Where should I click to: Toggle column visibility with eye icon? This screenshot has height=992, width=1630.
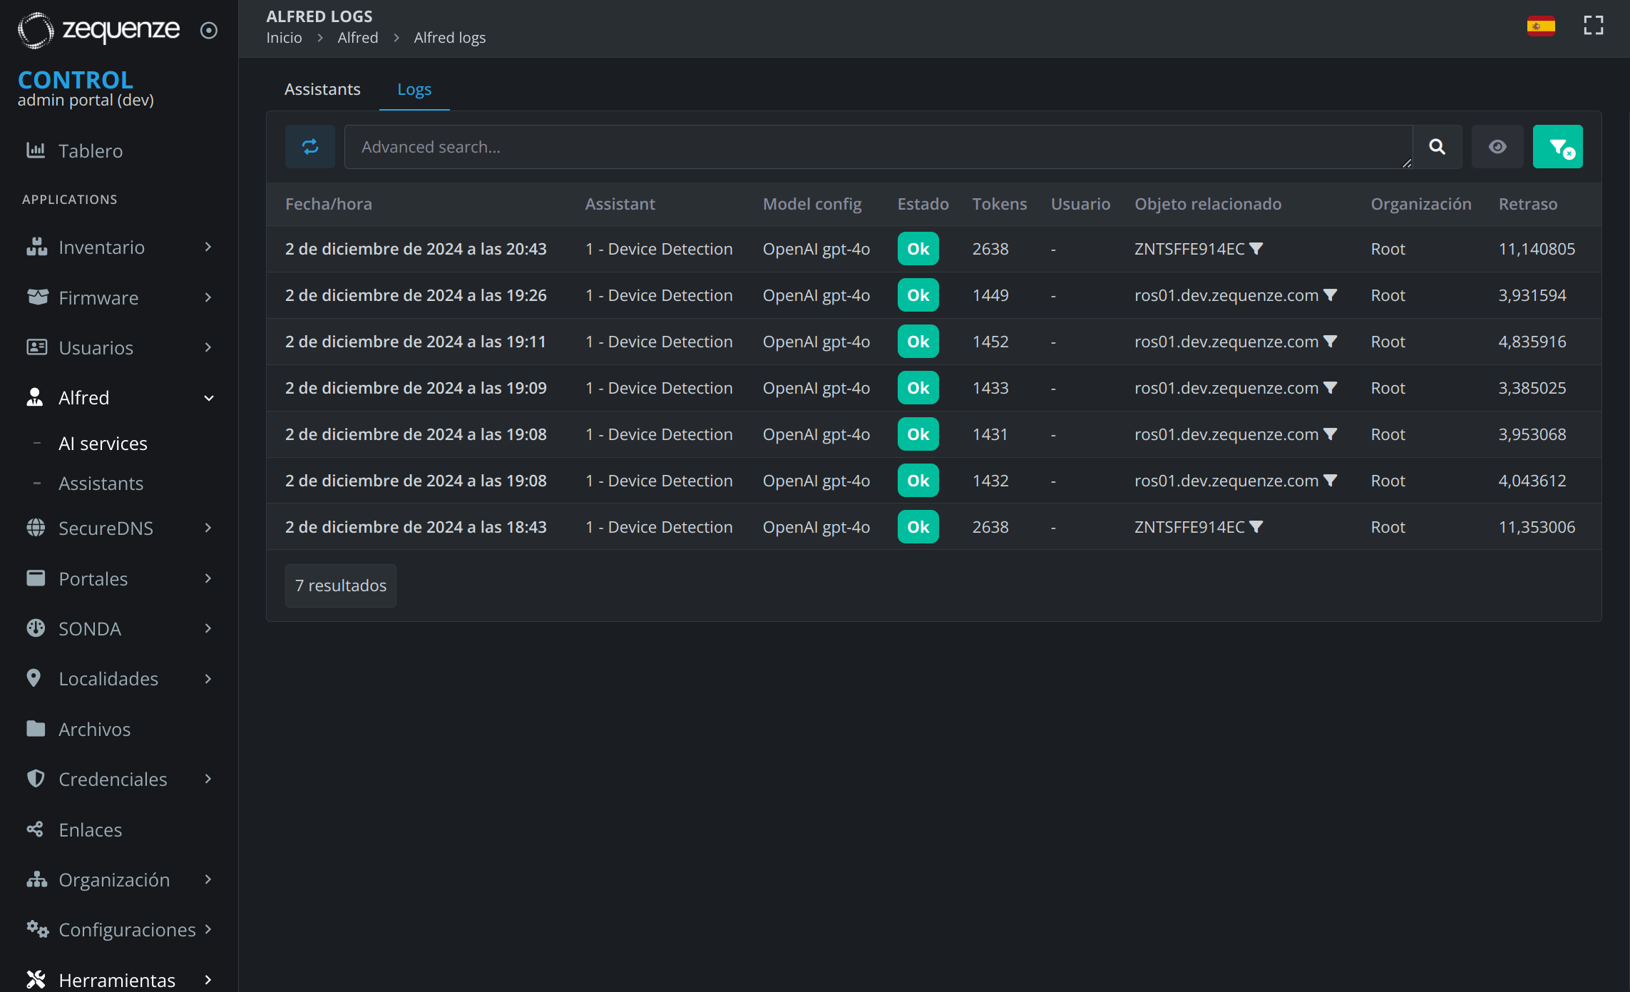pyautogui.click(x=1497, y=147)
